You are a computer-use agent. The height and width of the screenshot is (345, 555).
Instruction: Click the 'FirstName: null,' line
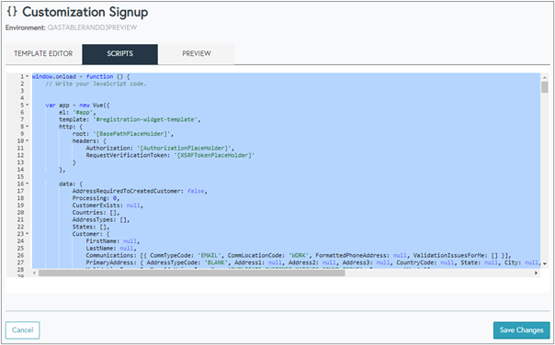(x=113, y=241)
